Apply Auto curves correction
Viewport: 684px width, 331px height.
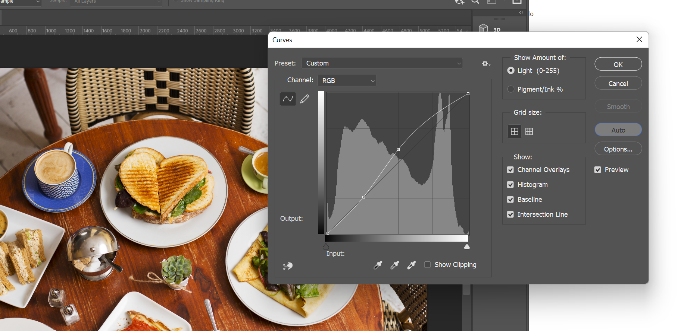pos(618,130)
